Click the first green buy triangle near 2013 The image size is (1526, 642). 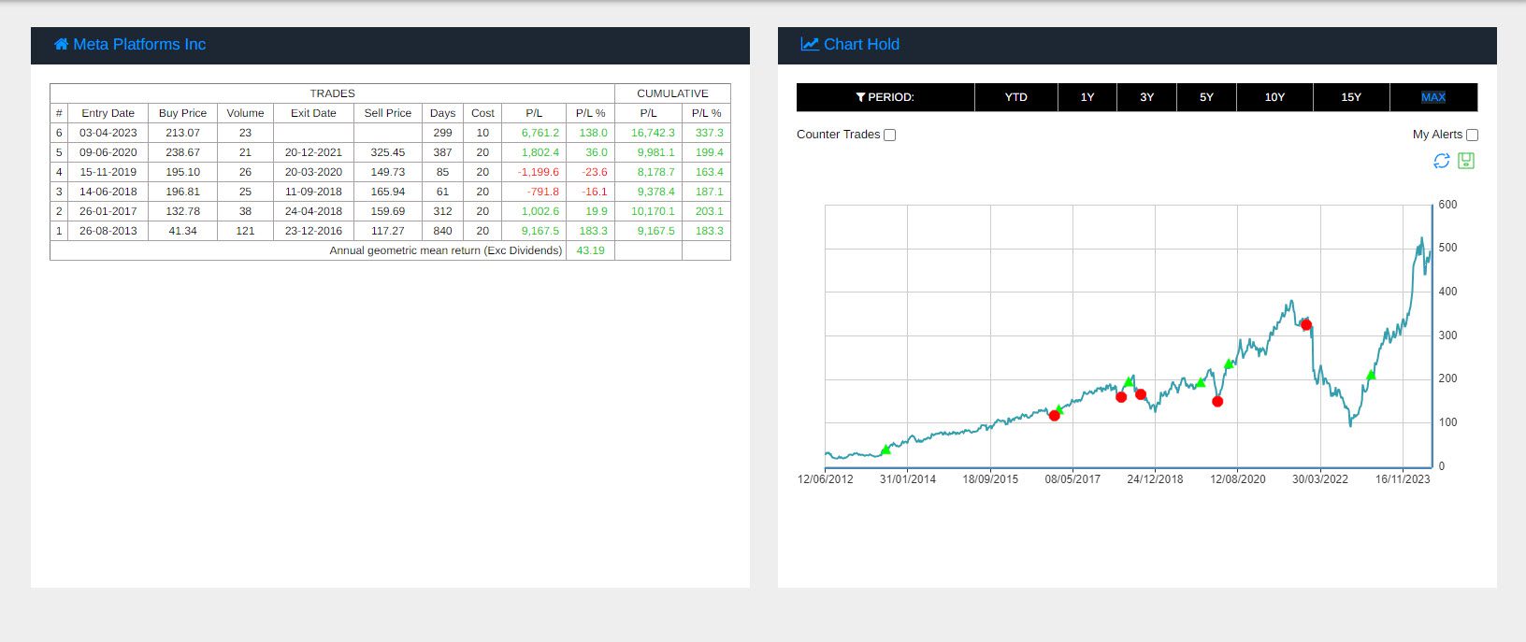coord(885,449)
